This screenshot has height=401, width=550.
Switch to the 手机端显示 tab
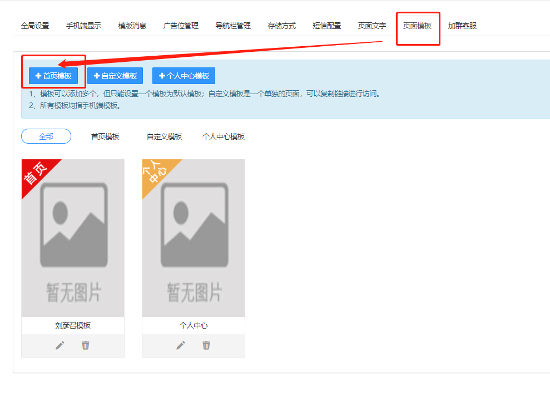pyautogui.click(x=83, y=26)
